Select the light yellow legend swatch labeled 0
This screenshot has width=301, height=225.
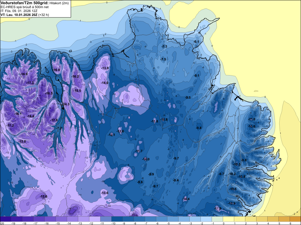click(228, 219)
